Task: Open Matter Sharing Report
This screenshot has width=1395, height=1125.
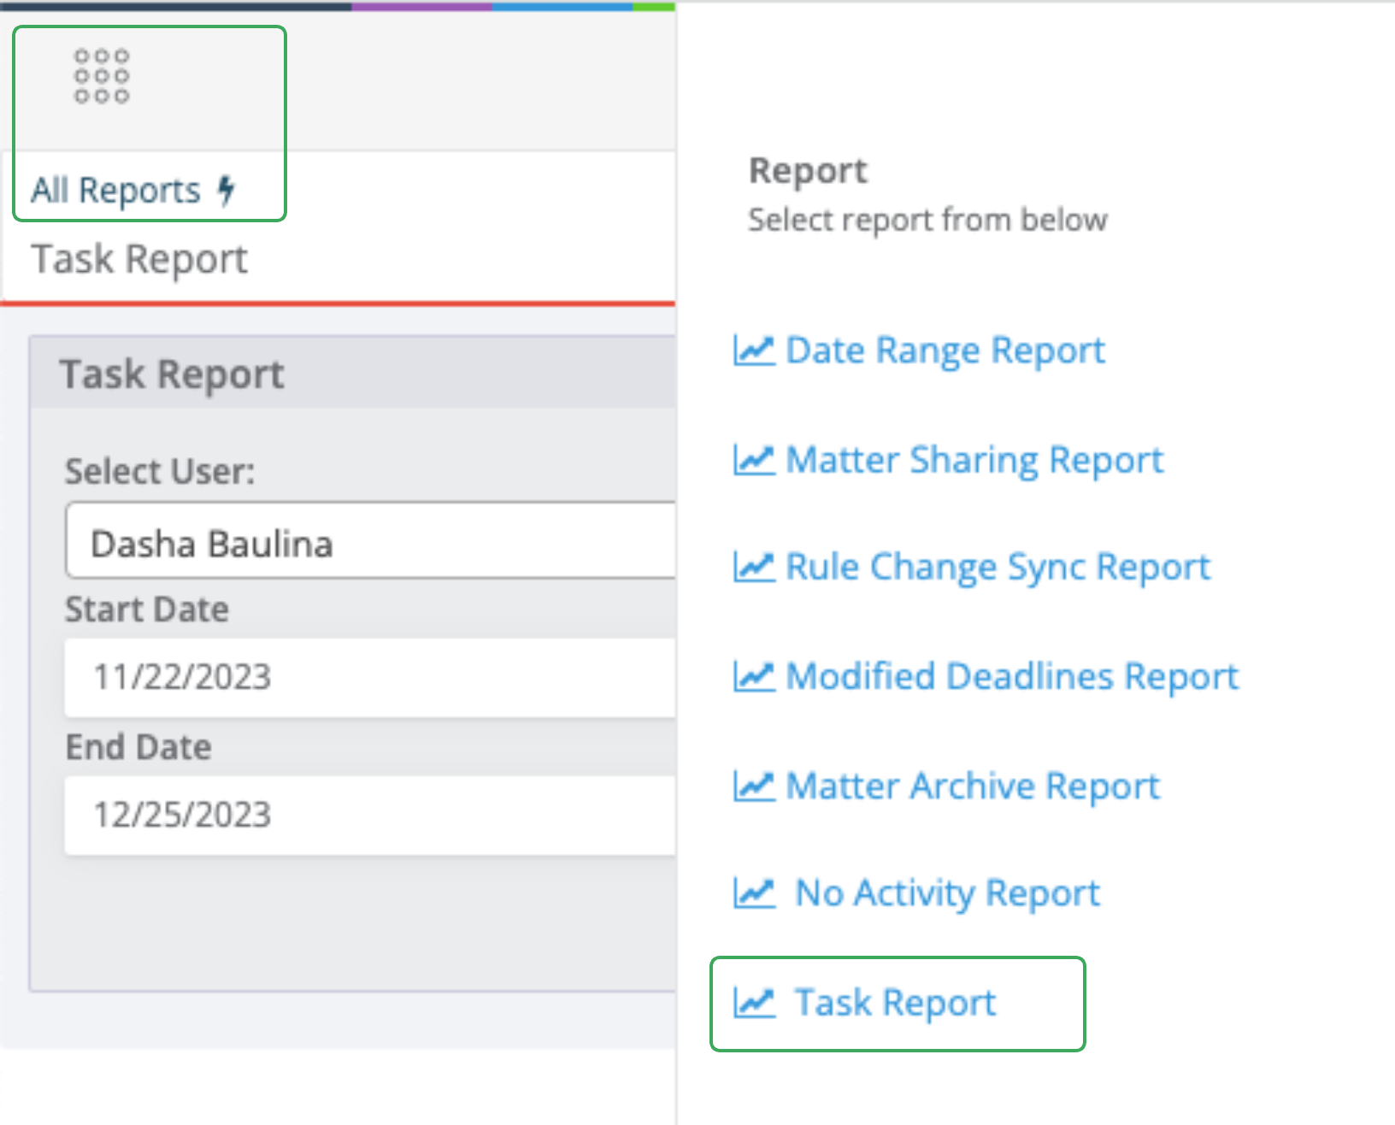Action: [x=974, y=460]
